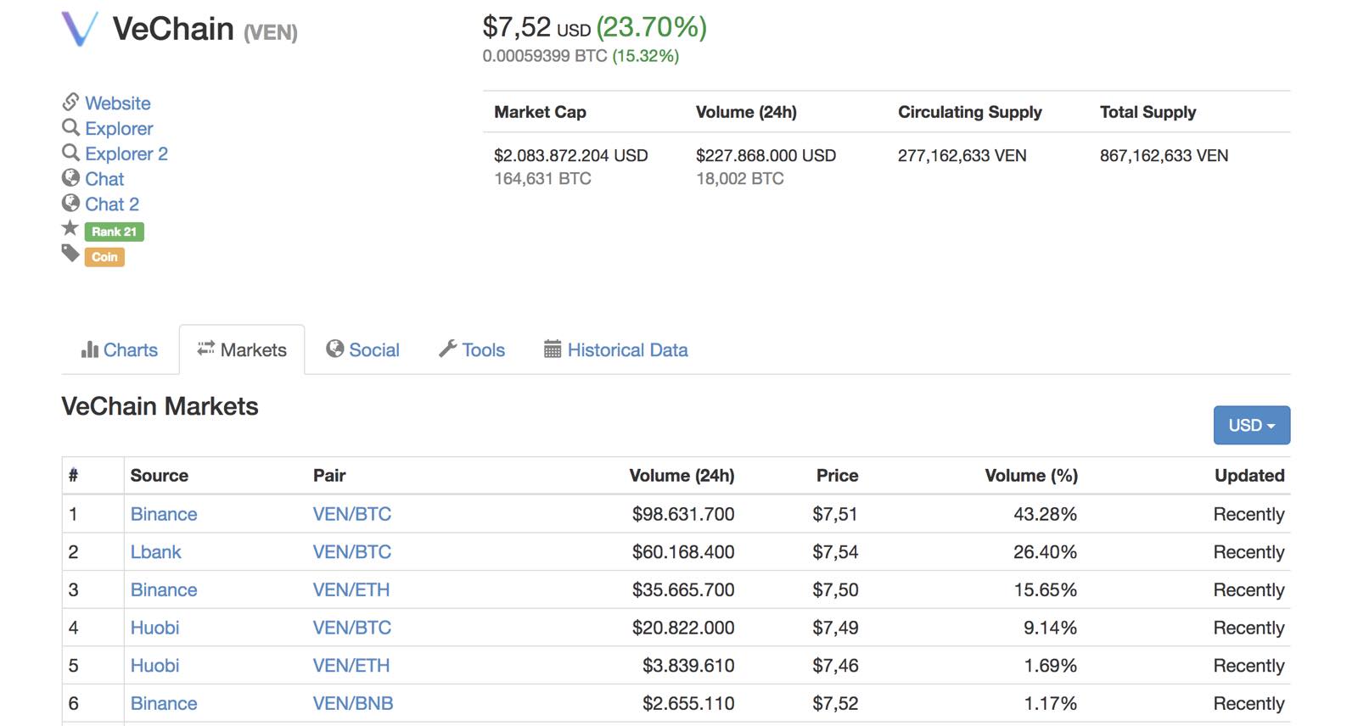Screen dimensions: 1358x726
Task: Open VEN/ETH pair in row 3
Action: tap(351, 589)
